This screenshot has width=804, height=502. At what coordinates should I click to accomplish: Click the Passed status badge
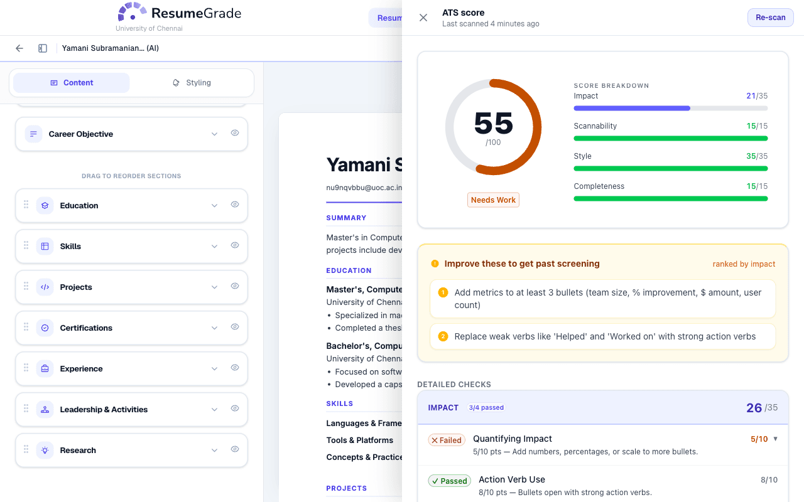click(450, 481)
